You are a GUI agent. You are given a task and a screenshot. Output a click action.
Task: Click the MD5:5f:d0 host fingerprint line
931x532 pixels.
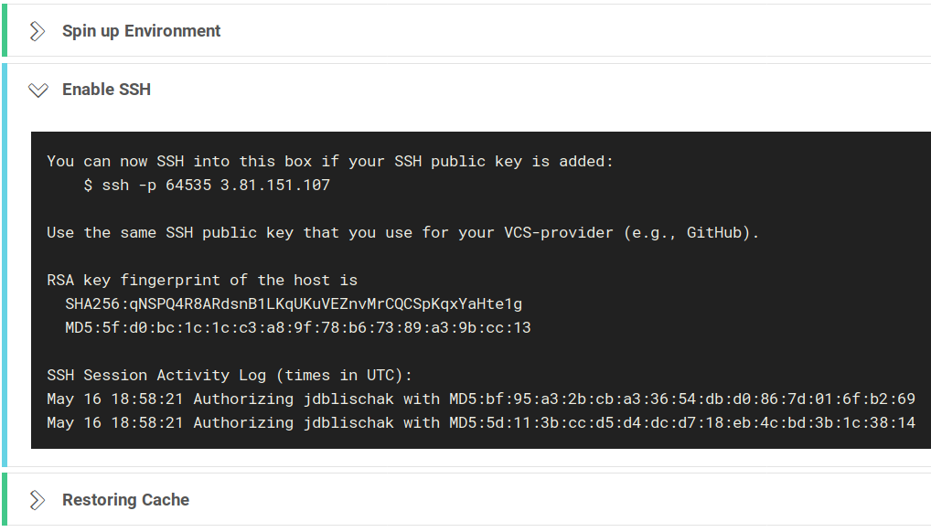coord(298,328)
